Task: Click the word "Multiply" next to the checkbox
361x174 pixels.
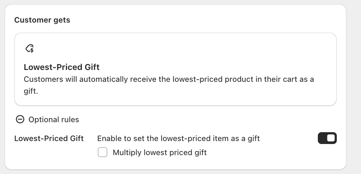Action: point(127,153)
